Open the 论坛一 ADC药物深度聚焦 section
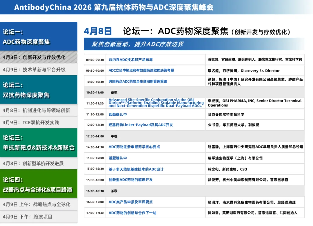This screenshot has height=226, width=313. [39, 36]
